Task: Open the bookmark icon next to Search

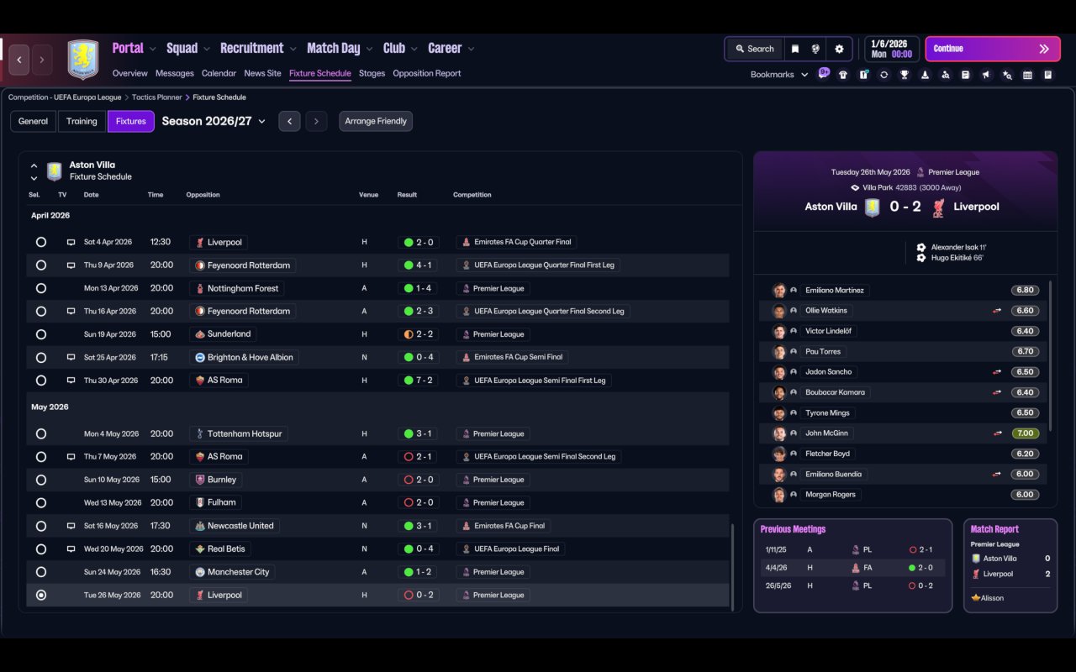Action: point(794,49)
